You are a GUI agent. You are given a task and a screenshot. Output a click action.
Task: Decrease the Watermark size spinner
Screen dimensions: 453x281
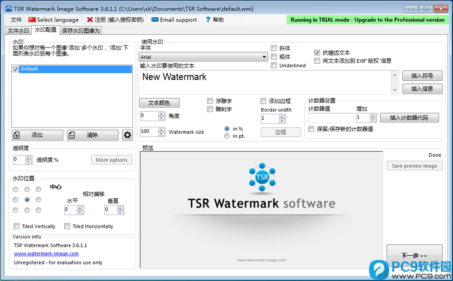[x=161, y=134]
